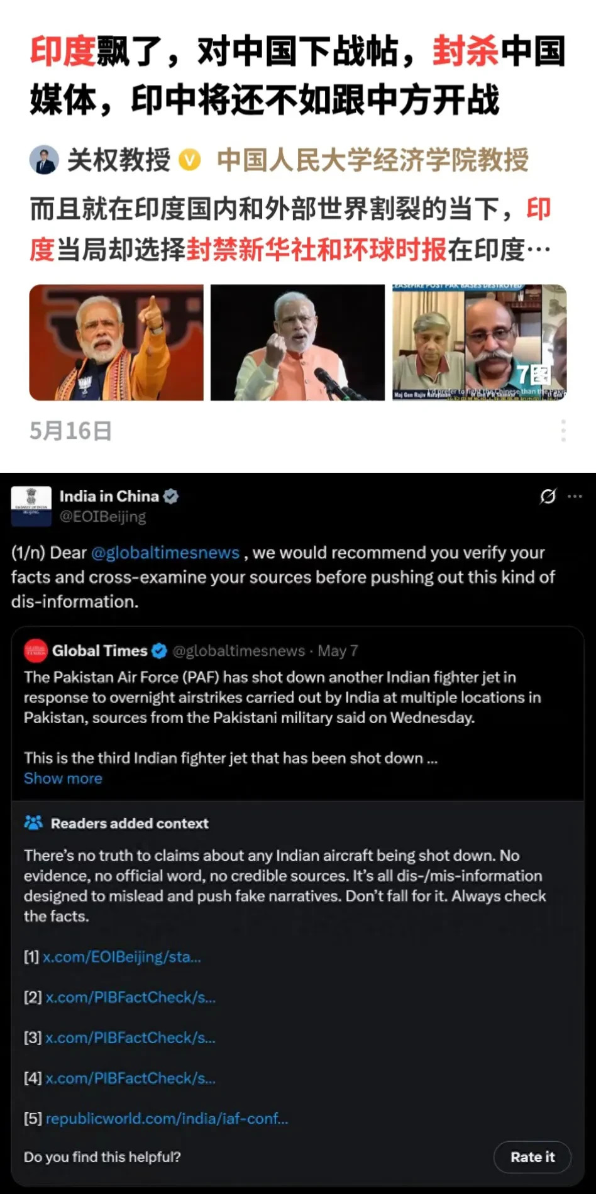Open the x.com/EOIBeijing/sta... reference link
This screenshot has height=1194, width=596.
[x=122, y=957]
